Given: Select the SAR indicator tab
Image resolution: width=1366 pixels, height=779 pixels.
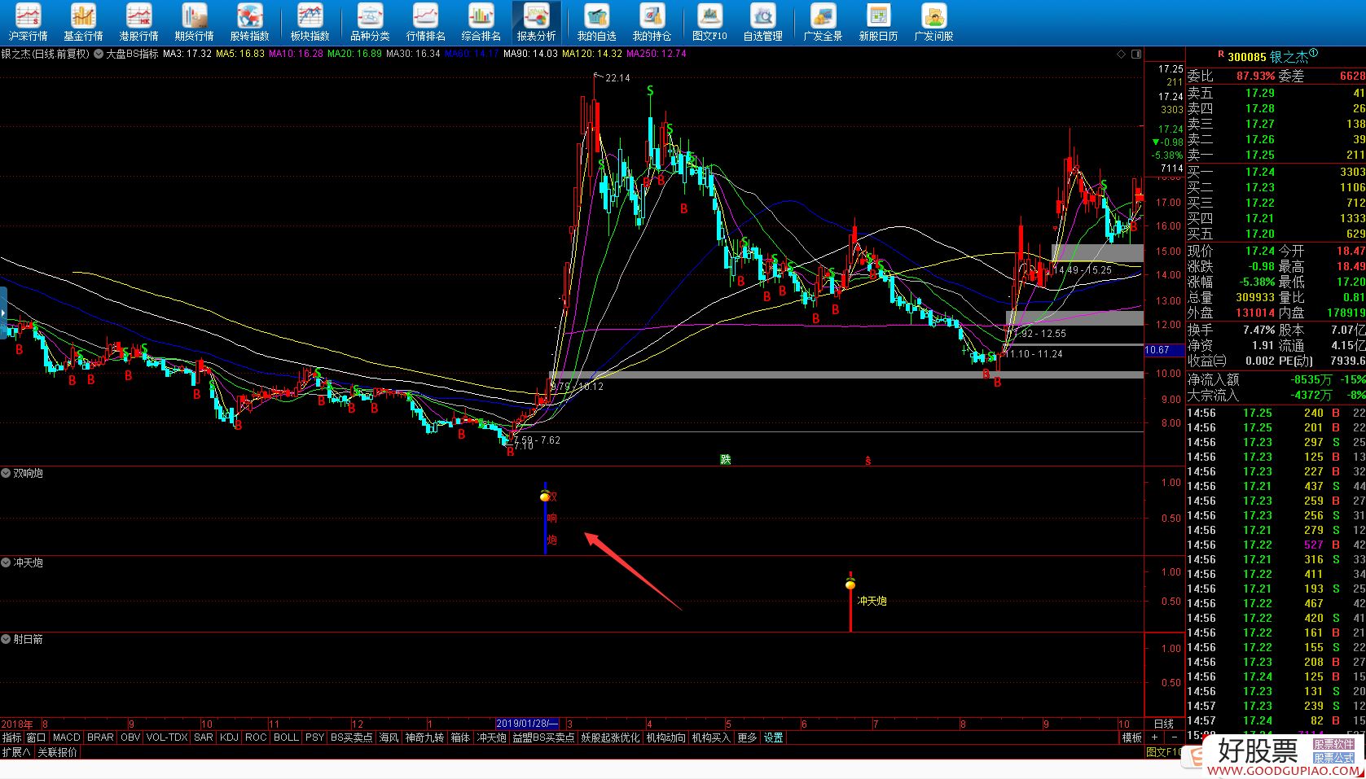Looking at the screenshot, I should pos(204,737).
